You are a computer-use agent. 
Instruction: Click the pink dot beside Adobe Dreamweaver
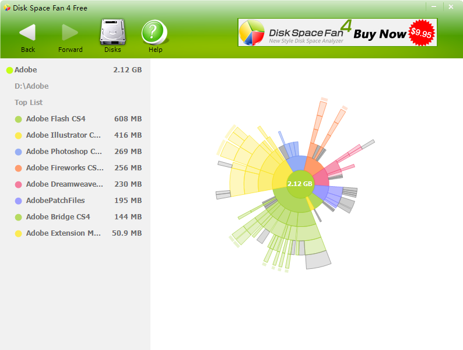click(19, 184)
